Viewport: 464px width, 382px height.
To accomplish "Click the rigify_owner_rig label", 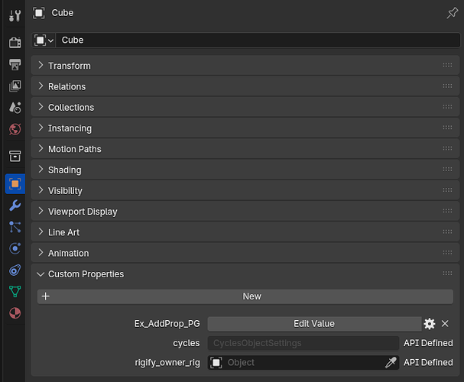I will coord(167,362).
